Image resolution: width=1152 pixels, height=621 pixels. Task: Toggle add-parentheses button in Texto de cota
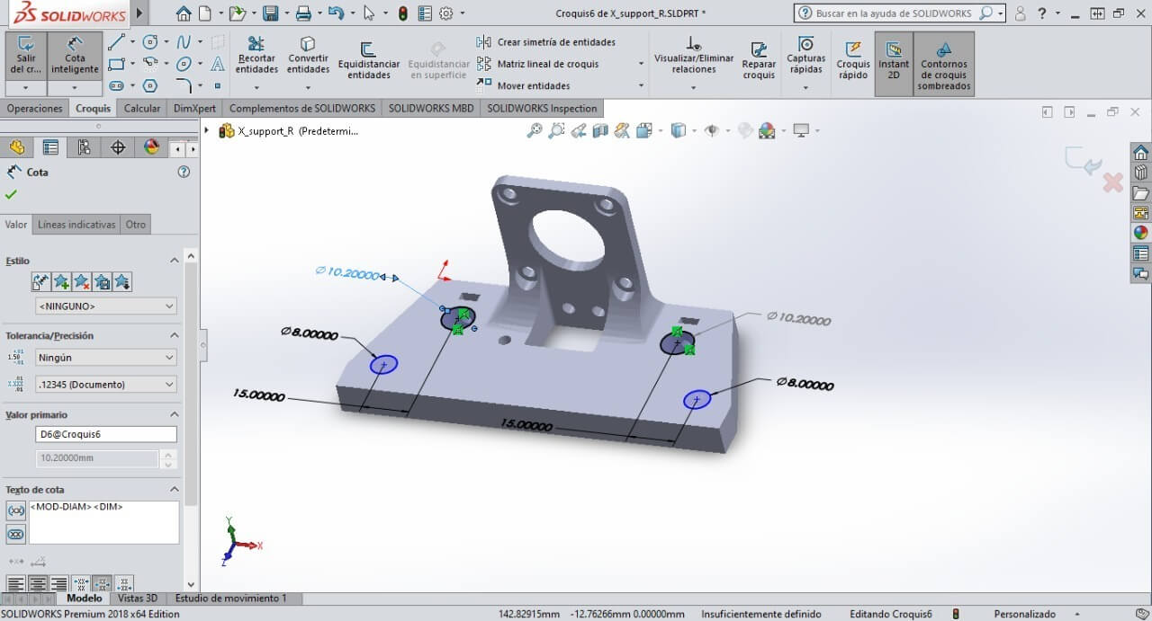coord(16,510)
